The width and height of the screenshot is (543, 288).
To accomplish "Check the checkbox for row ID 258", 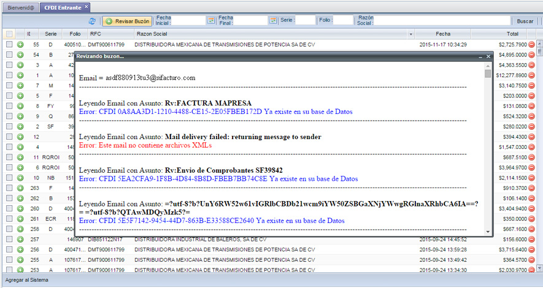I will click(9, 229).
